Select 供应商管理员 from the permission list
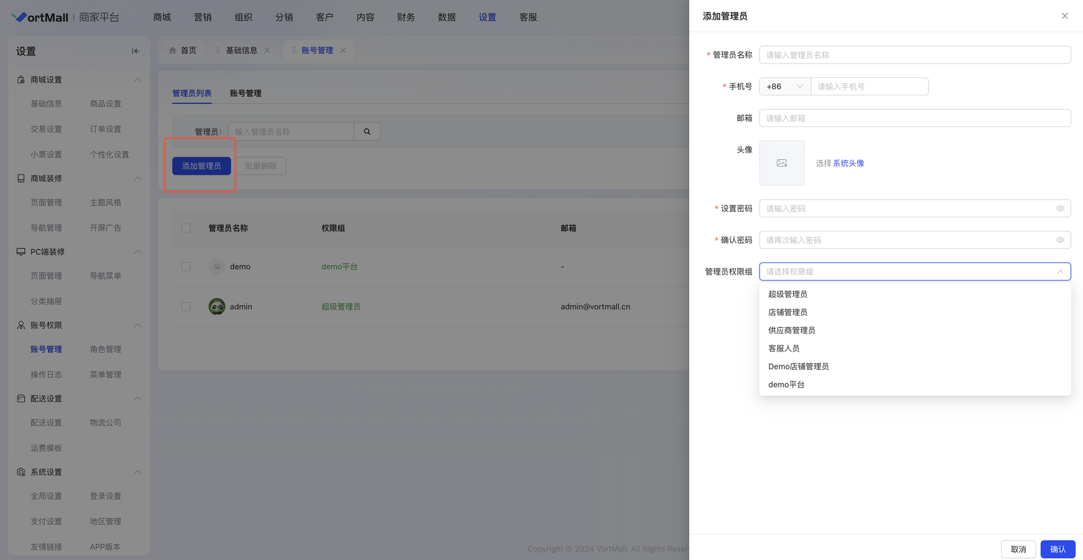This screenshot has height=560, width=1083. coord(791,330)
